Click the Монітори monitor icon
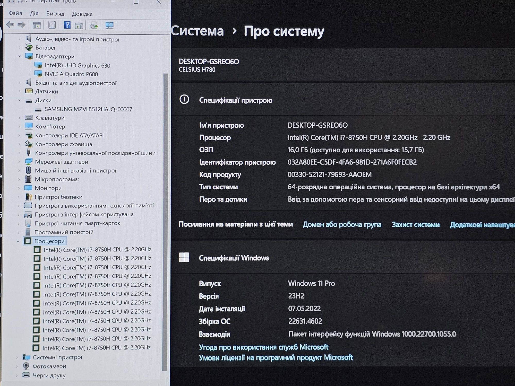 click(x=28, y=188)
